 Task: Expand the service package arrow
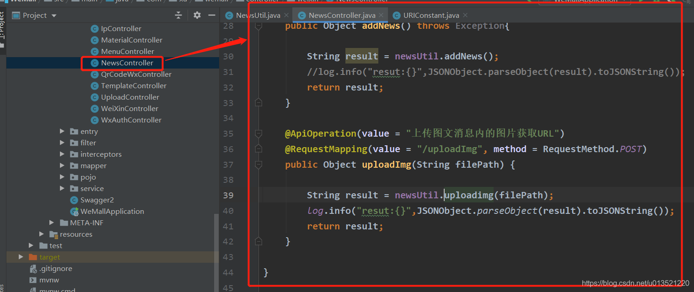(x=62, y=188)
